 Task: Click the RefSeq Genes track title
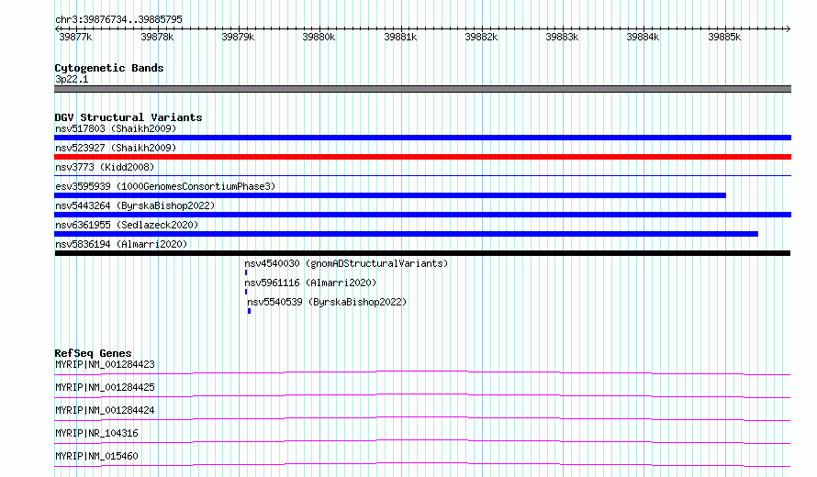[x=93, y=353]
